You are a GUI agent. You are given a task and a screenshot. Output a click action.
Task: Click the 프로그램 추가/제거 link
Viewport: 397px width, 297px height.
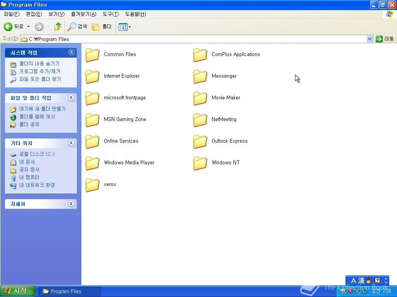click(40, 72)
